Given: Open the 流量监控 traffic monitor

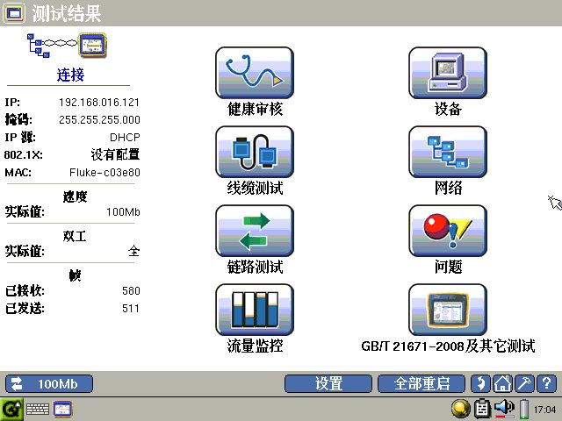Looking at the screenshot, I should coord(255,310).
